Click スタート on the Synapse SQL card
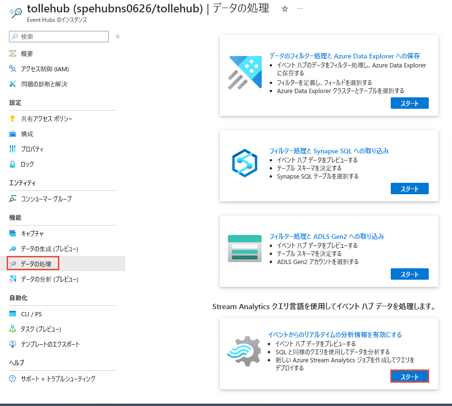This screenshot has height=406, width=452. [x=410, y=189]
